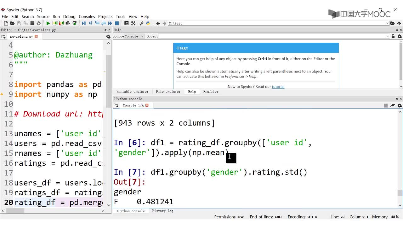
Task: Start debugging with Debug file icon
Action: click(84, 23)
